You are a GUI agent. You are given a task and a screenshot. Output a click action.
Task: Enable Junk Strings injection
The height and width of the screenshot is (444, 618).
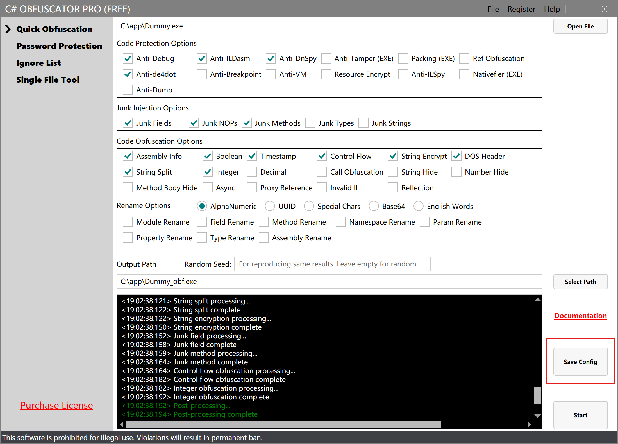coord(363,123)
